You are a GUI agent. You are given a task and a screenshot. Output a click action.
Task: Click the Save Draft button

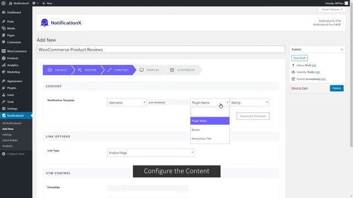click(299, 58)
